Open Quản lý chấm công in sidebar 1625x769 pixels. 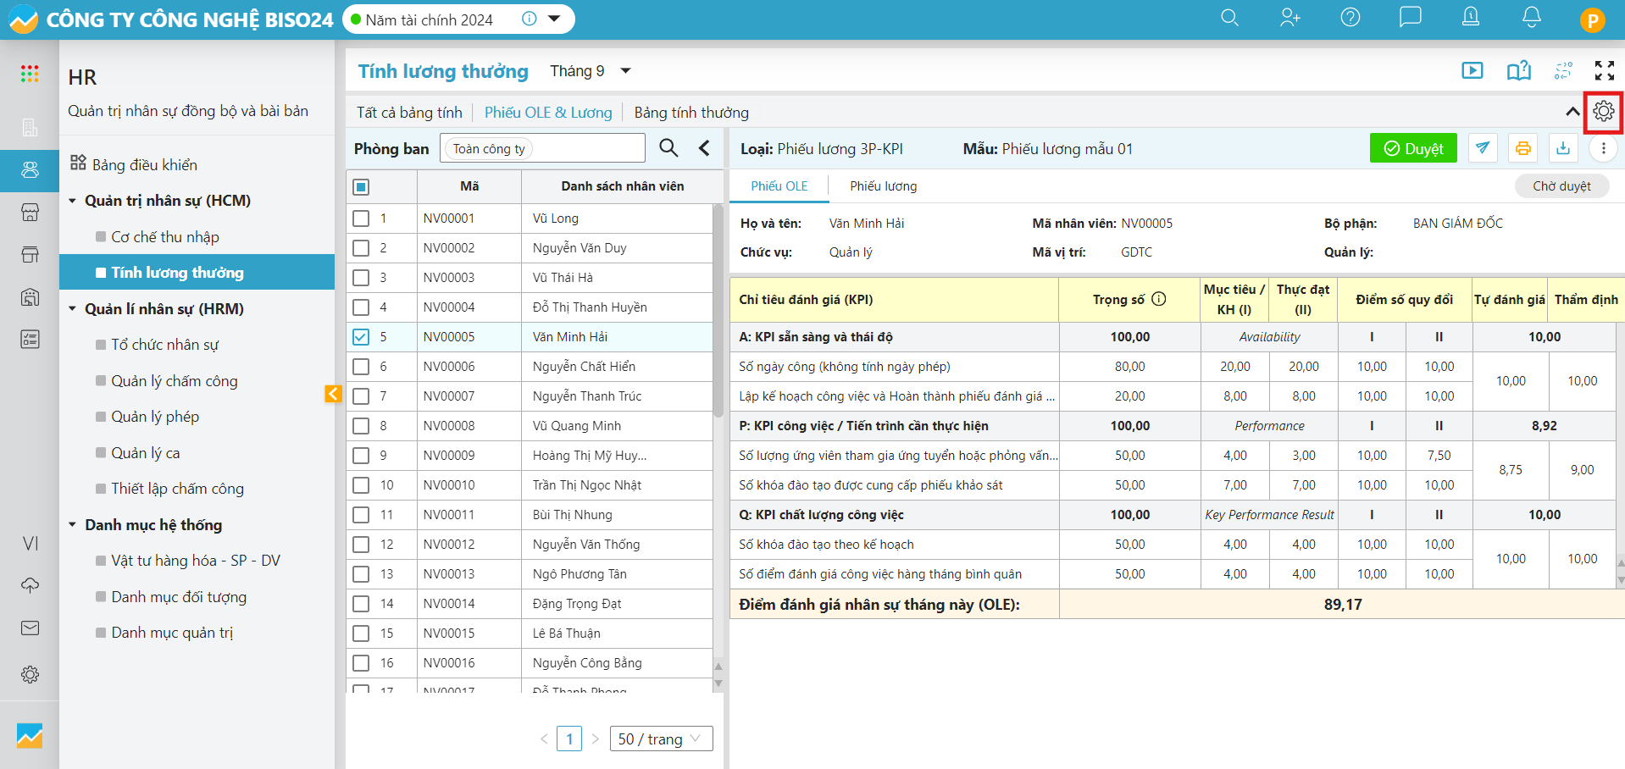tap(174, 381)
